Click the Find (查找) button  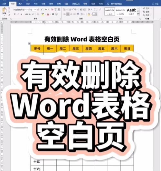point(147,8)
